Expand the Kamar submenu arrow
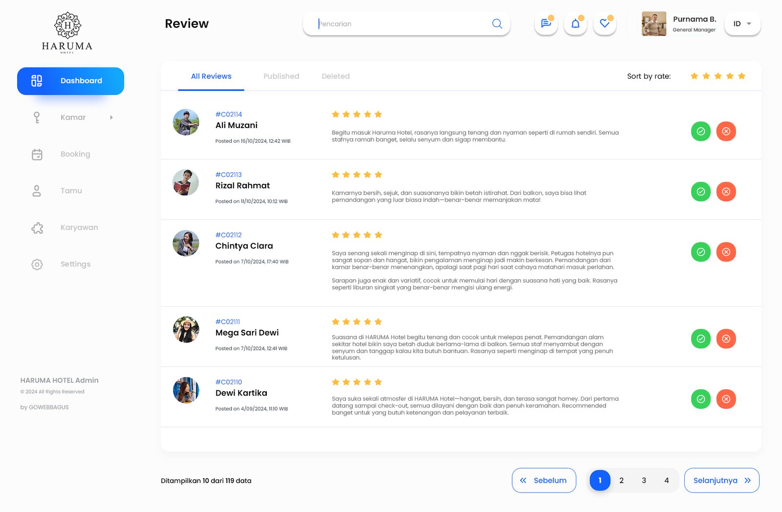 pos(111,117)
